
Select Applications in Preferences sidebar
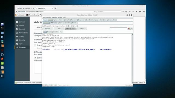pyautogui.click(x=22, y=33)
